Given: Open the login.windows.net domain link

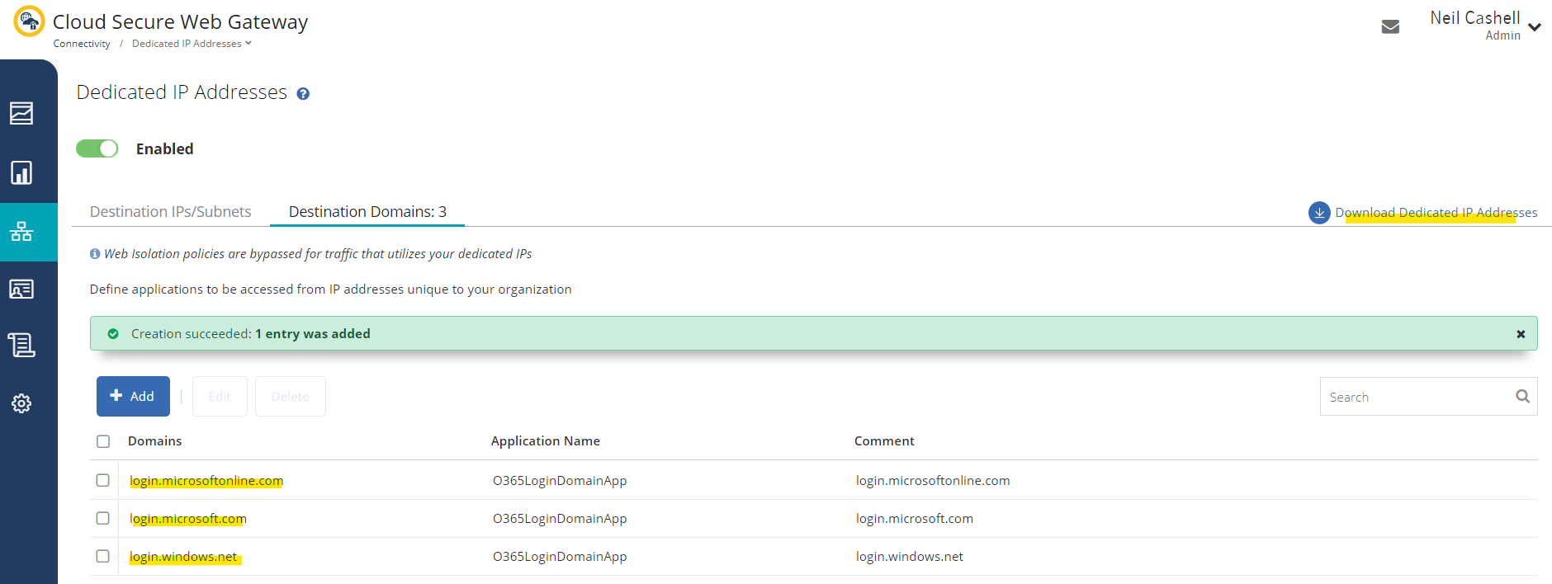Looking at the screenshot, I should coord(183,557).
